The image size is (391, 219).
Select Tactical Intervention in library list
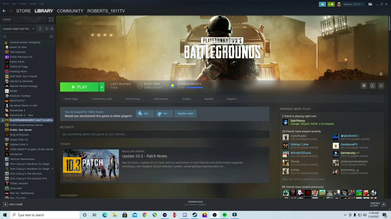pyautogui.click(x=22, y=159)
